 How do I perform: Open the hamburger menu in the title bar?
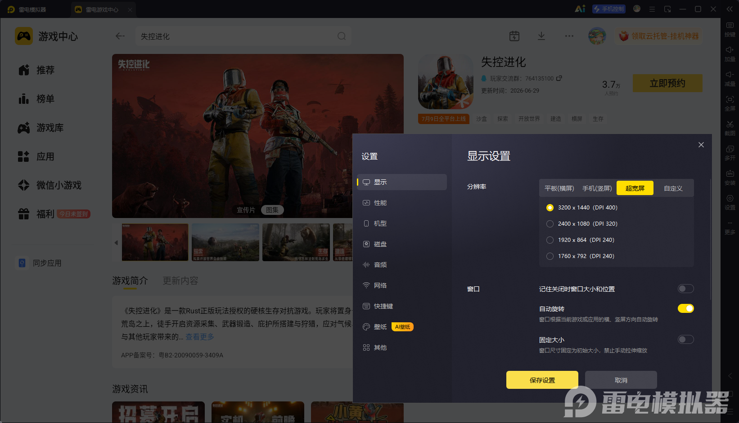click(652, 9)
